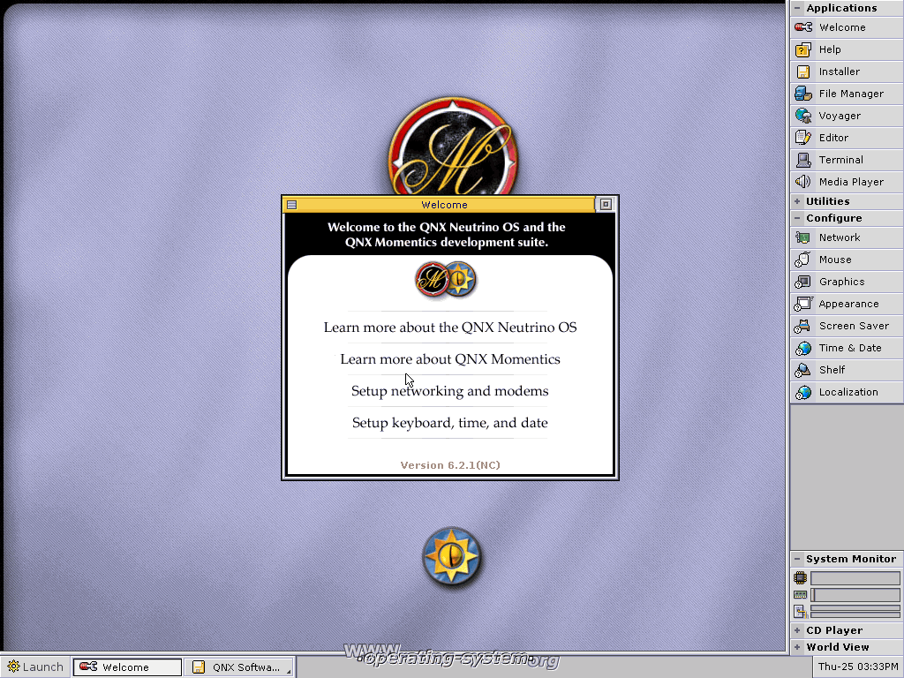This screenshot has width=904, height=678.
Task: Click the Version 6.2.1(NC) text
Action: coord(450,465)
